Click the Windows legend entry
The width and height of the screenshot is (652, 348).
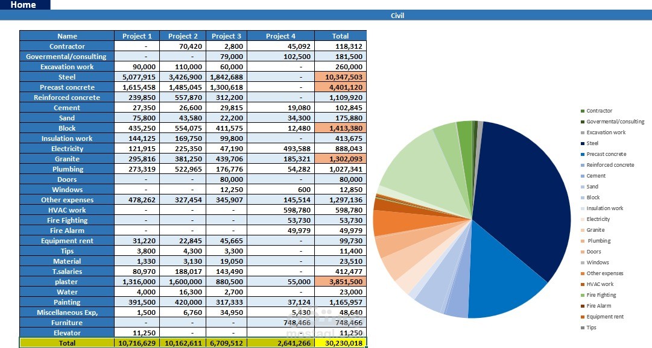(x=595, y=263)
